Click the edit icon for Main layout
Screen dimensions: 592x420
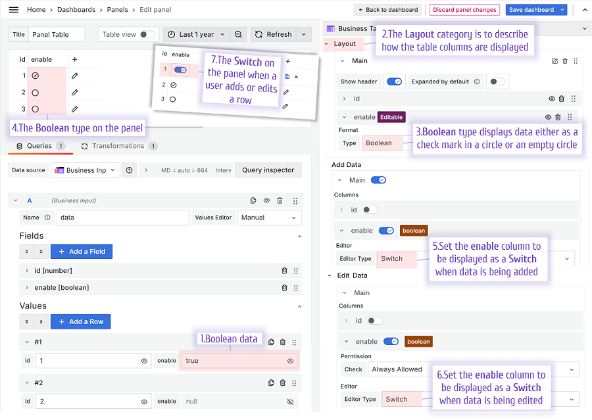555,61
